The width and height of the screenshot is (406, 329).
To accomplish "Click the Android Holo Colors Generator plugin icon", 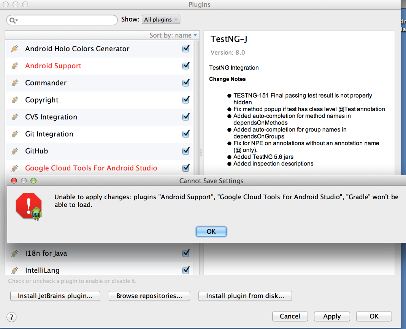I will tap(14, 49).
